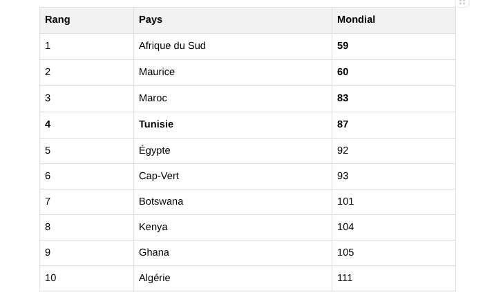Click the bold Tunisie cell

[156, 125]
